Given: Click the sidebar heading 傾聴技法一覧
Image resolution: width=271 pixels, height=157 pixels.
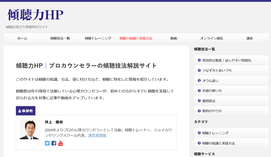Looking at the screenshot, I should (205, 49).
